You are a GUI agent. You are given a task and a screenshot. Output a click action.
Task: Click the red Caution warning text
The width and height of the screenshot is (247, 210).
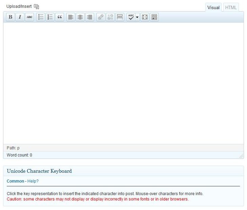[x=98, y=199]
